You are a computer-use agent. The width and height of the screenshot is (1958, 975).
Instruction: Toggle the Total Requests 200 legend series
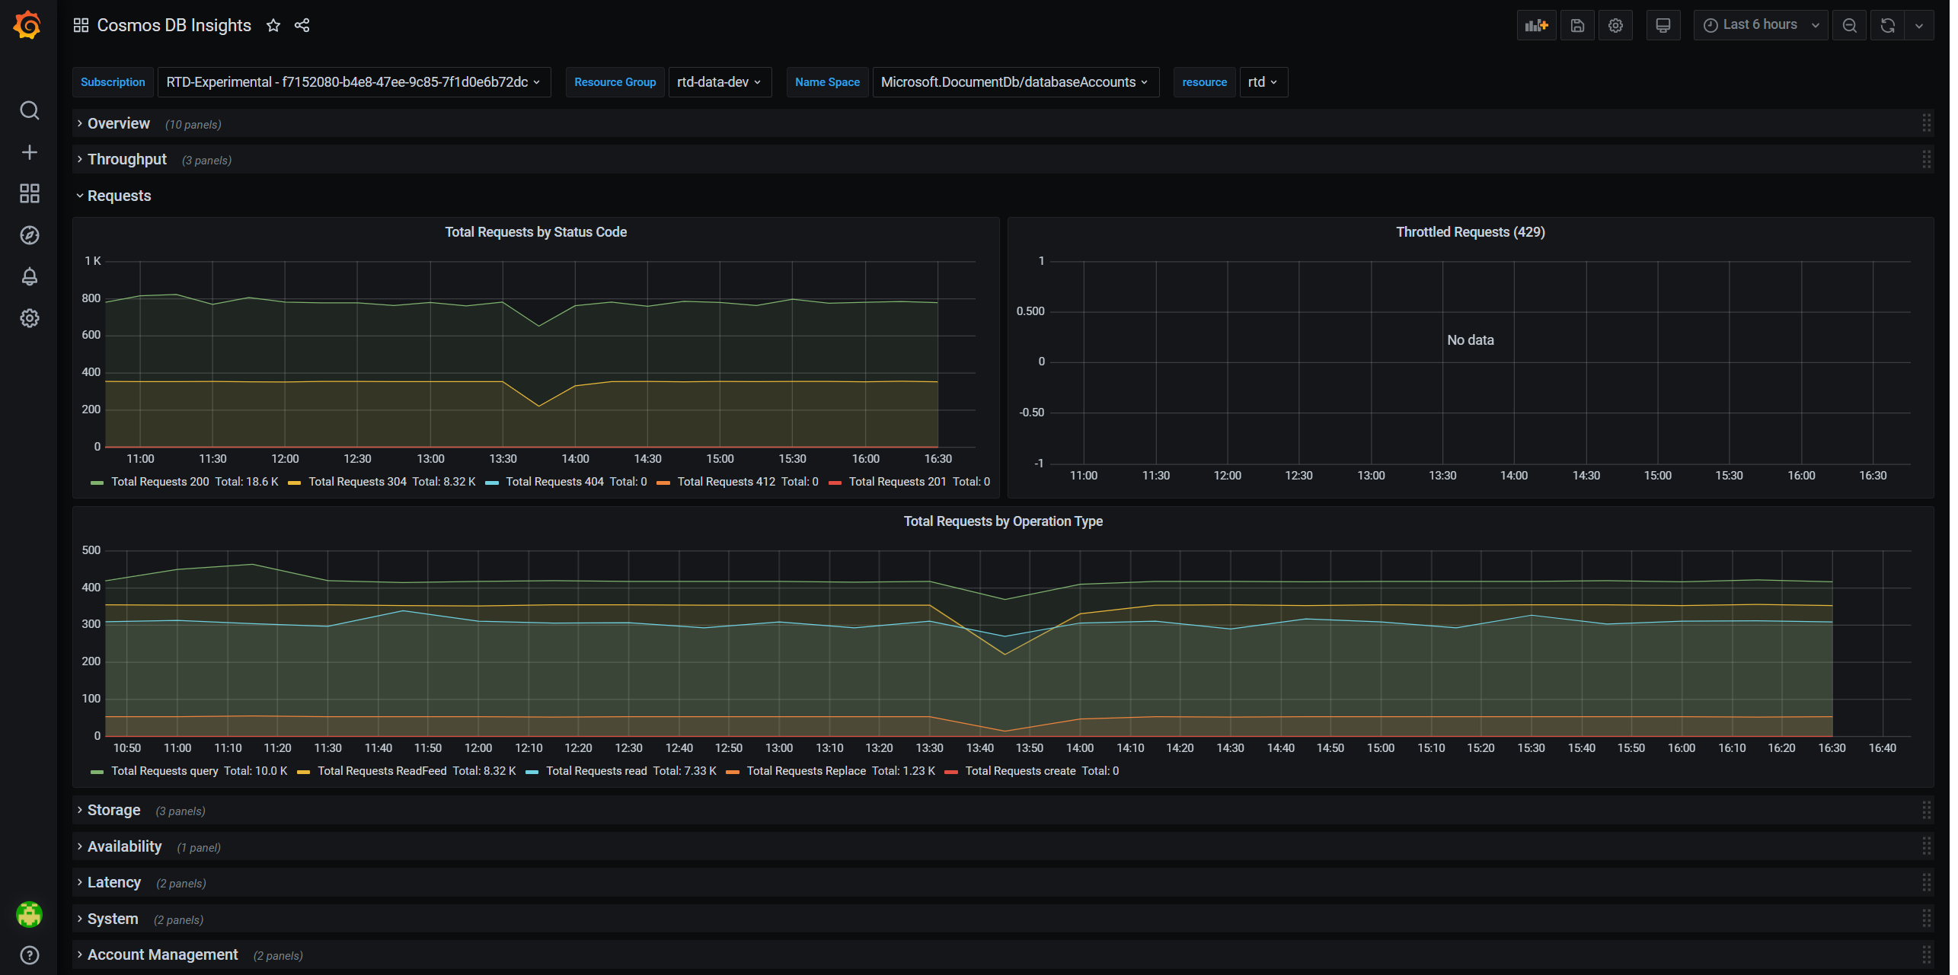point(160,482)
